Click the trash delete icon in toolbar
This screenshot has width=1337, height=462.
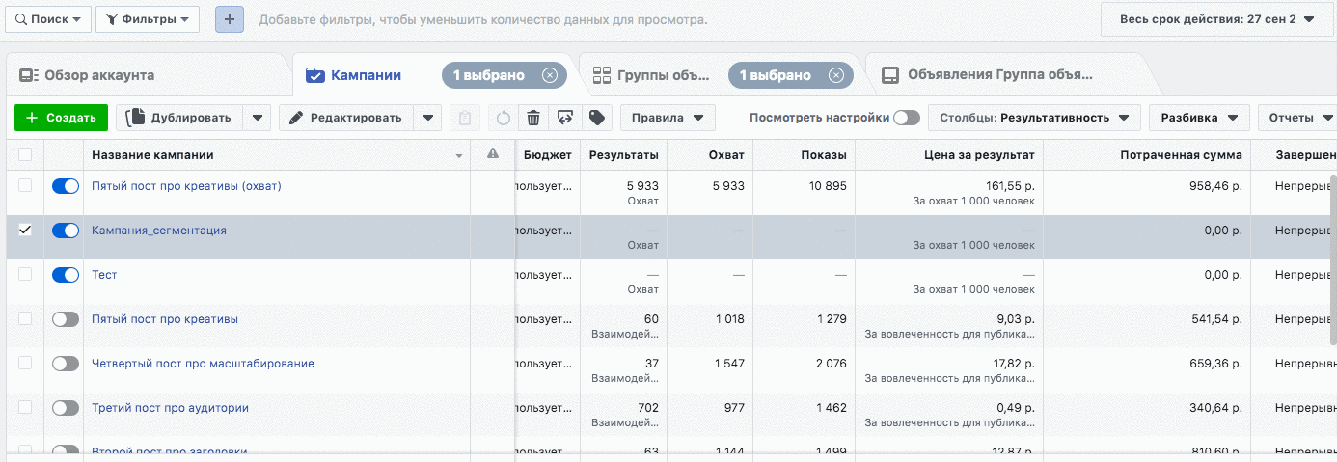(x=533, y=118)
